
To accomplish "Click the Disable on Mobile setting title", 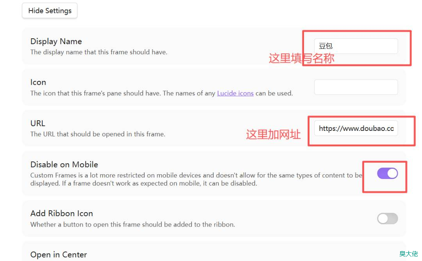I will coord(64,164).
